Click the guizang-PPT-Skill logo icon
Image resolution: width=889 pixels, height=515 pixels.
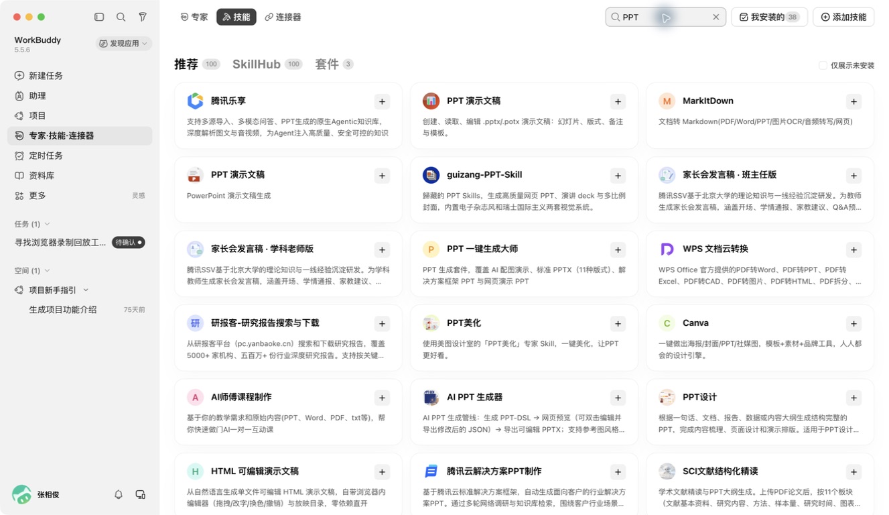click(431, 175)
